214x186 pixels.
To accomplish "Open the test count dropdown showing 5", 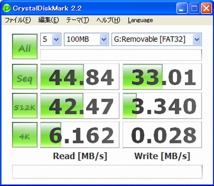I will (x=51, y=39).
